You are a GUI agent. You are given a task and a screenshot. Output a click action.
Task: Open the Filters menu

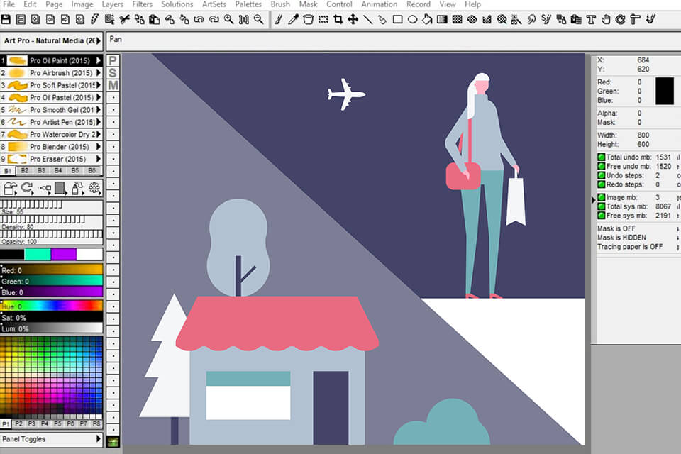click(142, 4)
